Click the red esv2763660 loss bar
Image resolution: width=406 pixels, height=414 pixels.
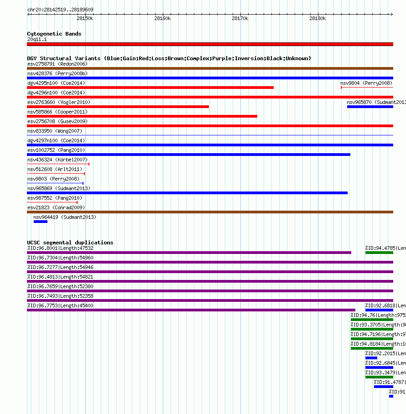click(x=118, y=107)
